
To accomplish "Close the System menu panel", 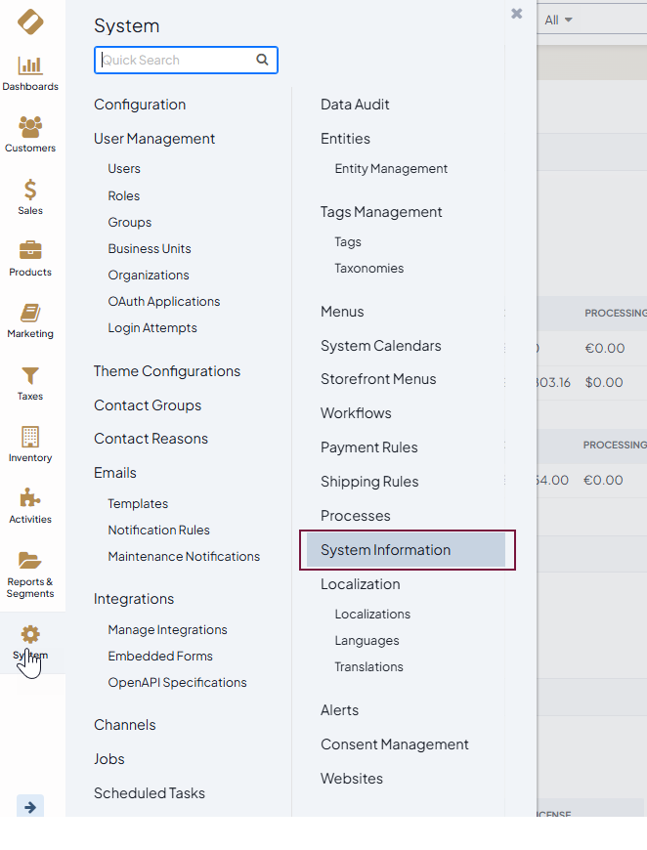I will click(x=516, y=14).
